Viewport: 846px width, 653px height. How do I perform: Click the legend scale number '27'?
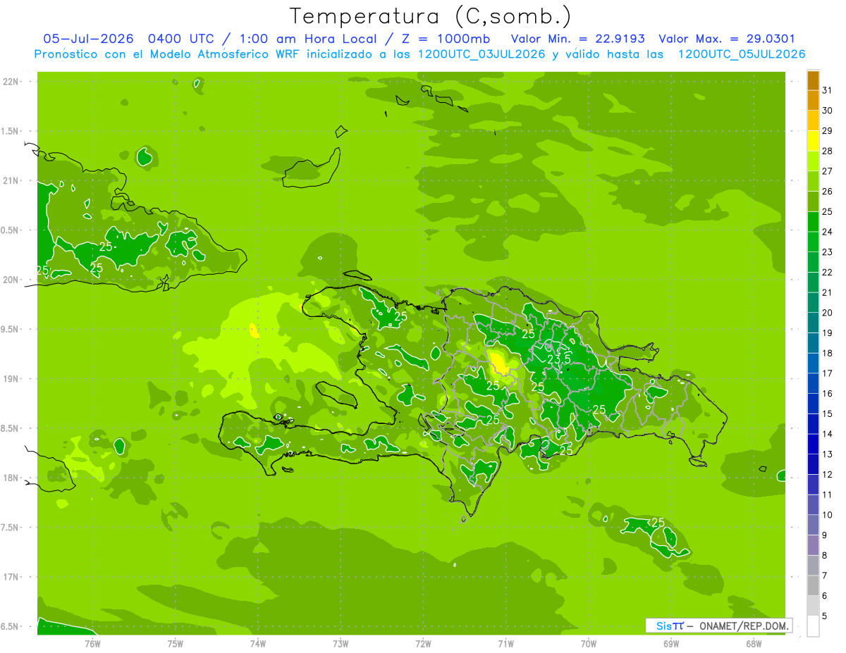tap(828, 171)
